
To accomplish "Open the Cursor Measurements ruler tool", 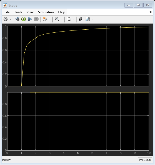I will pos(87,19).
